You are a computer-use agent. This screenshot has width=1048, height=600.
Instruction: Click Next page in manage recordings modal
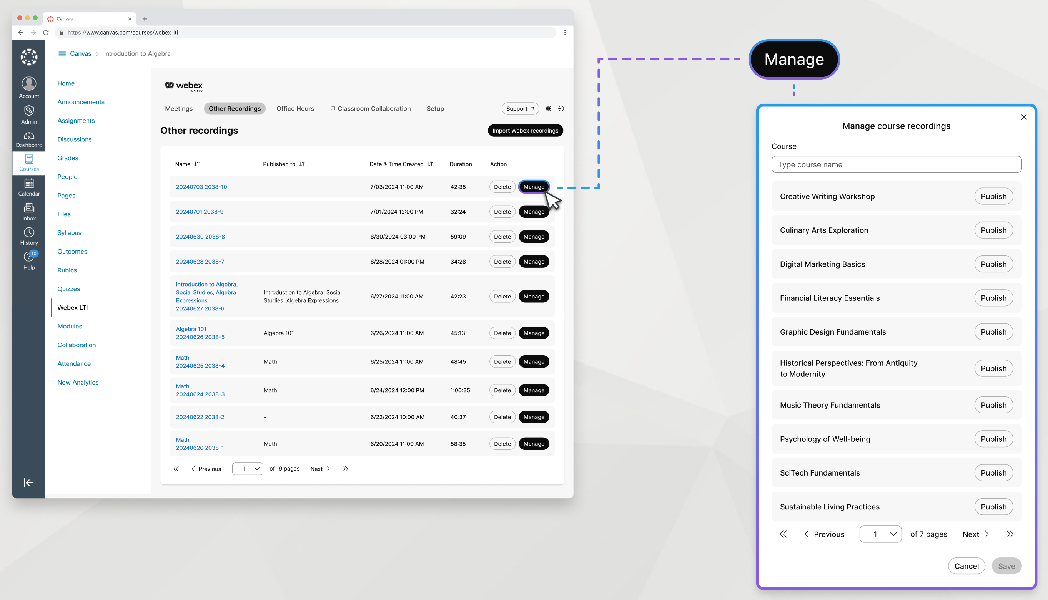(976, 534)
